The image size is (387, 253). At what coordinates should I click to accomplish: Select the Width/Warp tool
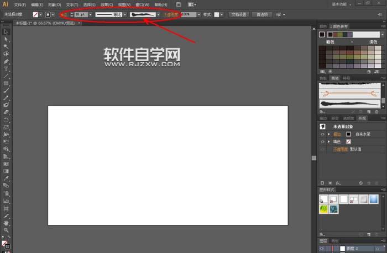click(x=6, y=134)
